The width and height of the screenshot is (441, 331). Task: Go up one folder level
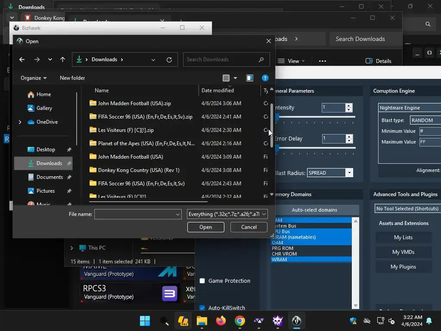coord(63,59)
